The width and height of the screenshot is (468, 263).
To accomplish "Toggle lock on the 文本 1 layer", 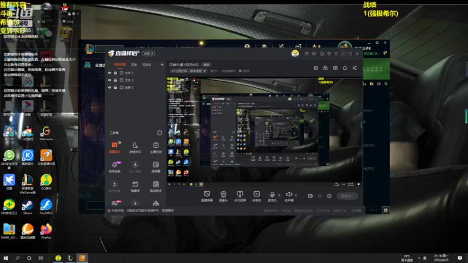I will (115, 72).
